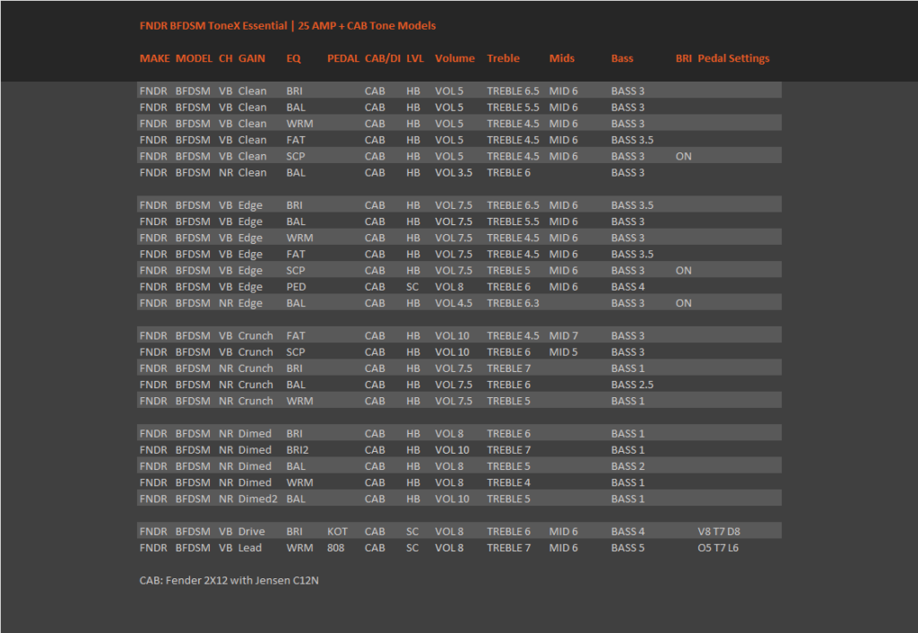Click the 'BASS 2.5' cell
Image resolution: width=918 pixels, height=633 pixels.
click(x=632, y=386)
